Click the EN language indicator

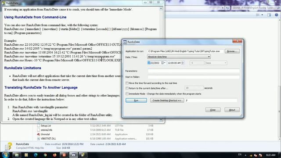tap(240, 154)
